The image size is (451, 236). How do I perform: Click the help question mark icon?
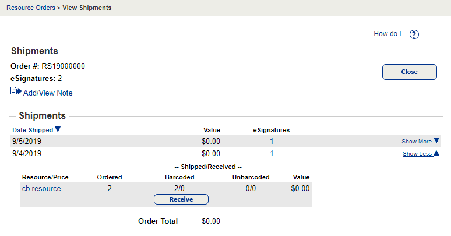click(x=414, y=34)
